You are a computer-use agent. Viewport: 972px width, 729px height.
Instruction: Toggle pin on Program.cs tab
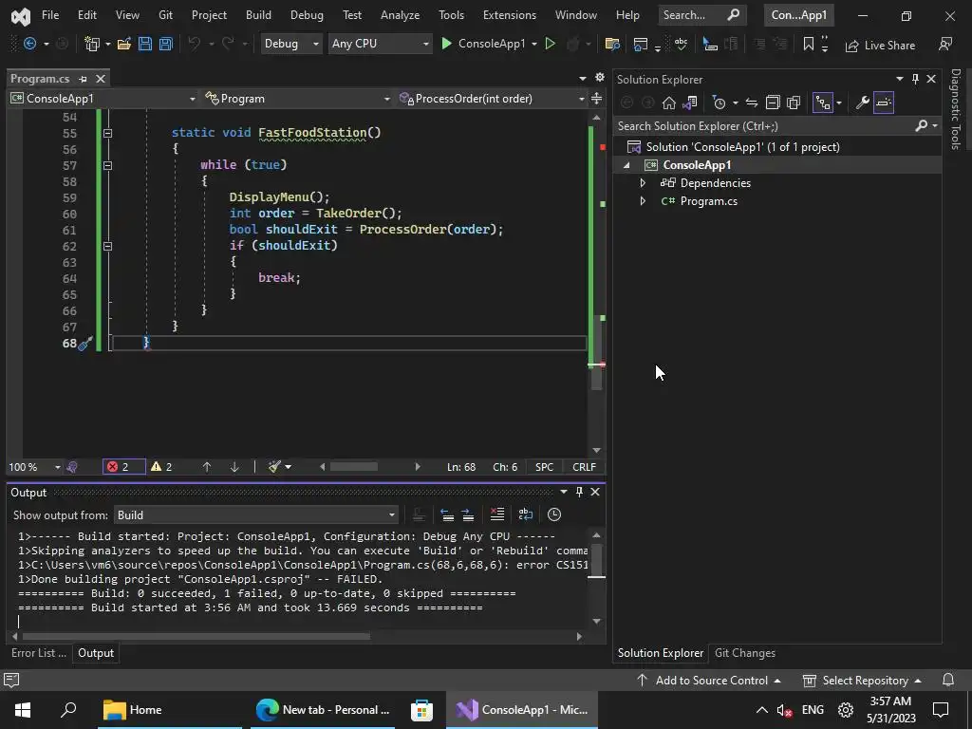click(x=84, y=79)
